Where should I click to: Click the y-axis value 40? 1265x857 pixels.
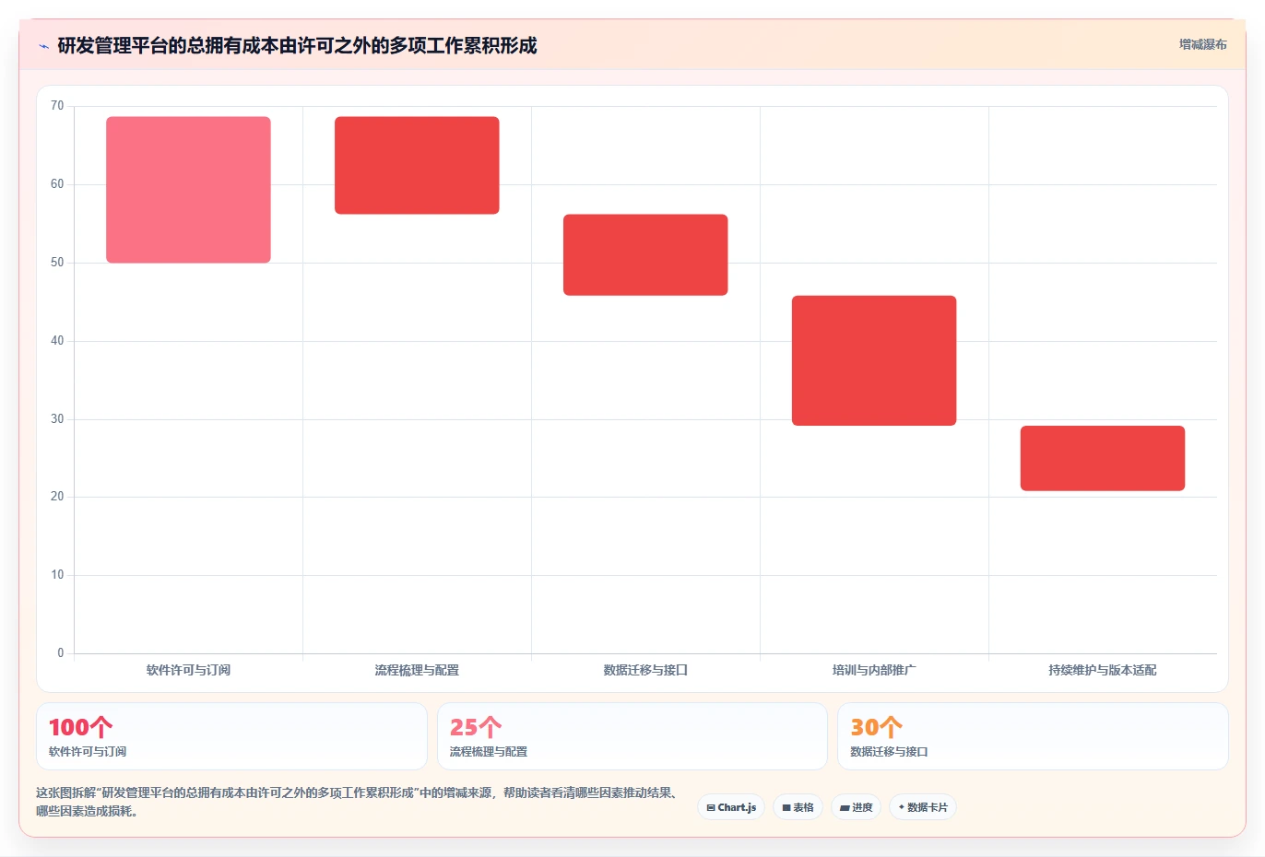pyautogui.click(x=57, y=341)
